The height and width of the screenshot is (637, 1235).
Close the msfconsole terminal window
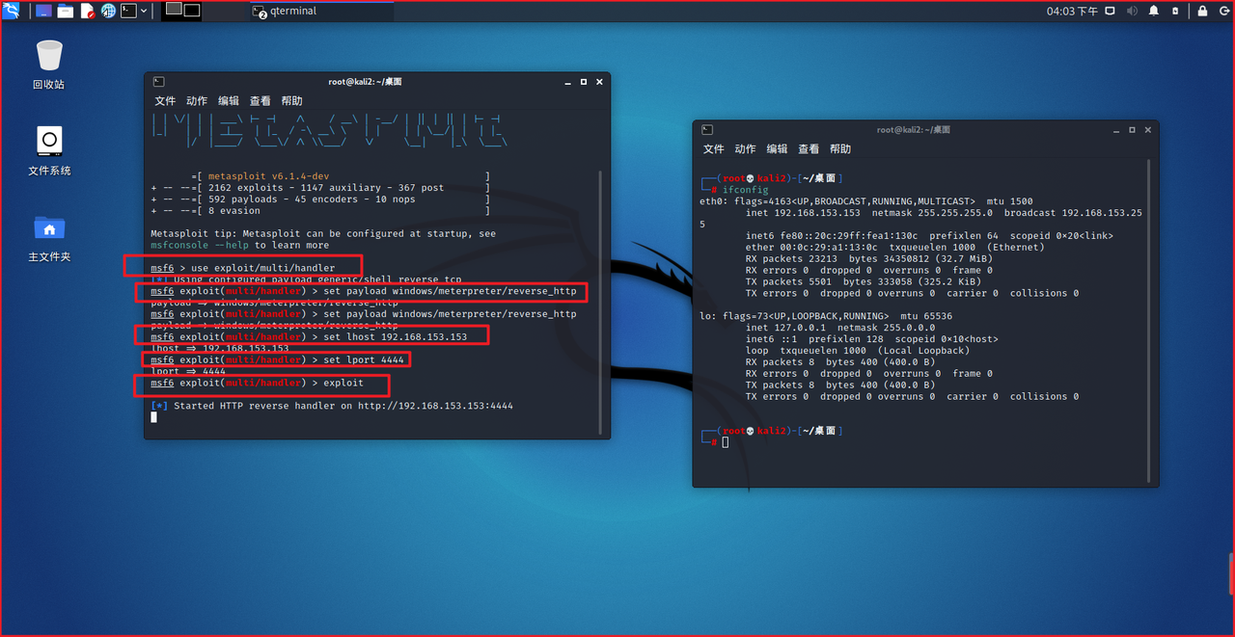(x=598, y=82)
